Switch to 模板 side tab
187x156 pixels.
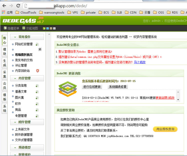pos(5,97)
